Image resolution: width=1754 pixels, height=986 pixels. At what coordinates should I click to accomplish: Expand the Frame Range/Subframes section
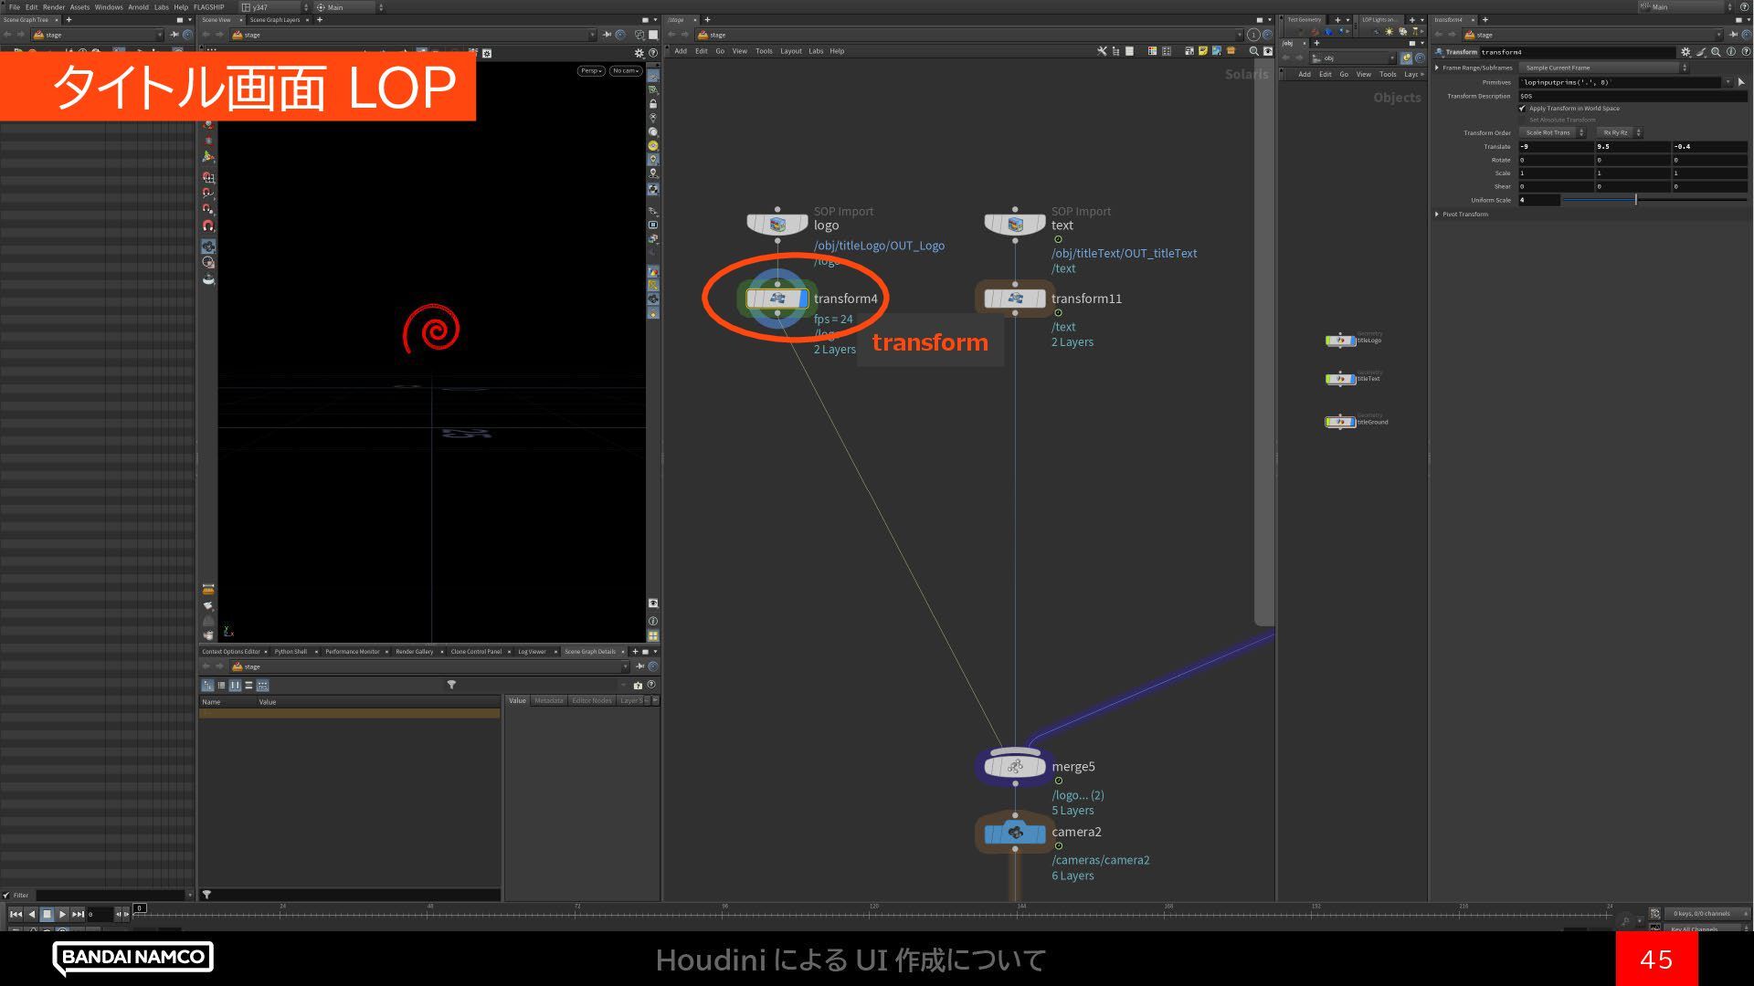1437,68
